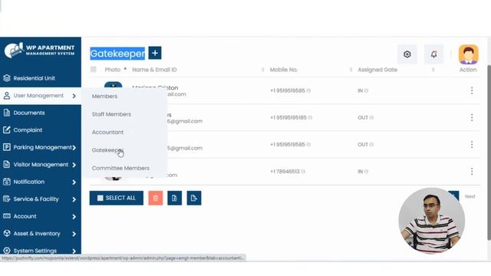The image size is (491, 276).
Task: Click the Parking Management P icon
Action: [7, 147]
